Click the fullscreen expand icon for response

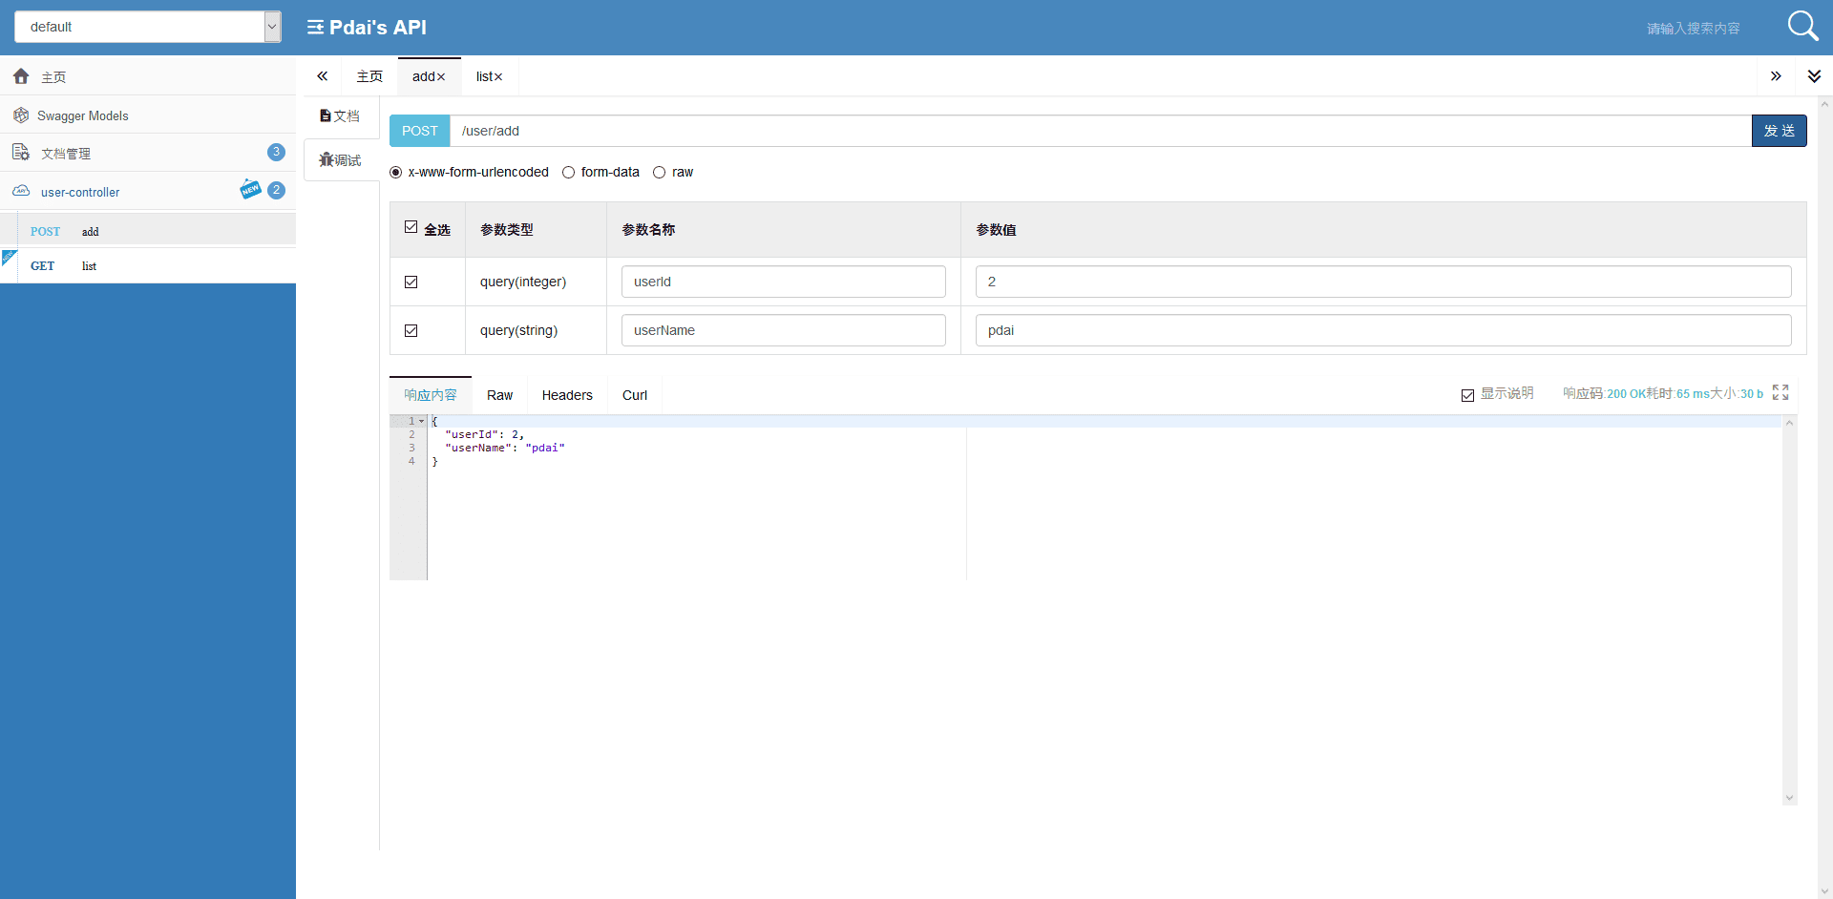(x=1780, y=392)
